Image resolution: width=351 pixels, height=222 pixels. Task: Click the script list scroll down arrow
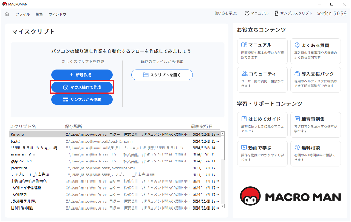223,206
